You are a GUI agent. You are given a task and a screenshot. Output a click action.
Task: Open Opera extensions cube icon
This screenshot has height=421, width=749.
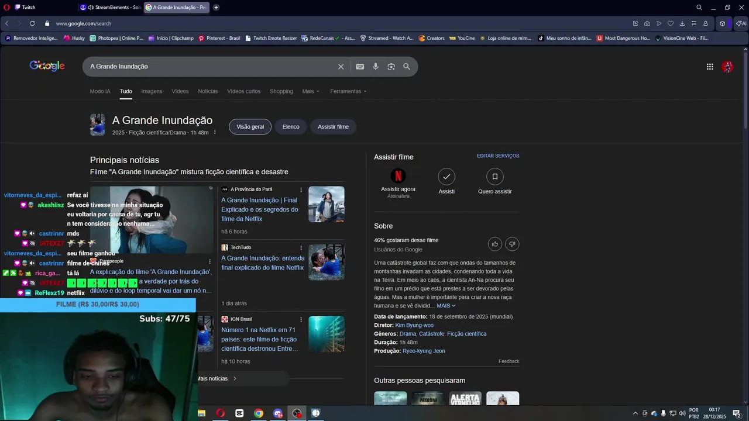pyautogui.click(x=723, y=23)
